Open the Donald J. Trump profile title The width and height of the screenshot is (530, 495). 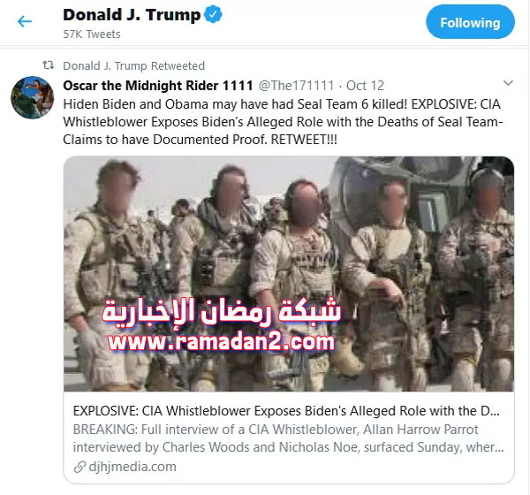coord(132,15)
